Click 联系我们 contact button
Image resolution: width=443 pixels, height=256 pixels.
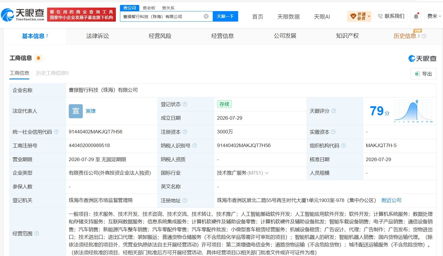click(x=391, y=16)
